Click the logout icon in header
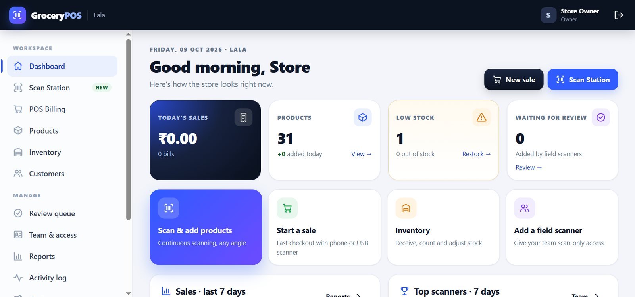Viewport: 635px width, 297px height. coord(619,15)
